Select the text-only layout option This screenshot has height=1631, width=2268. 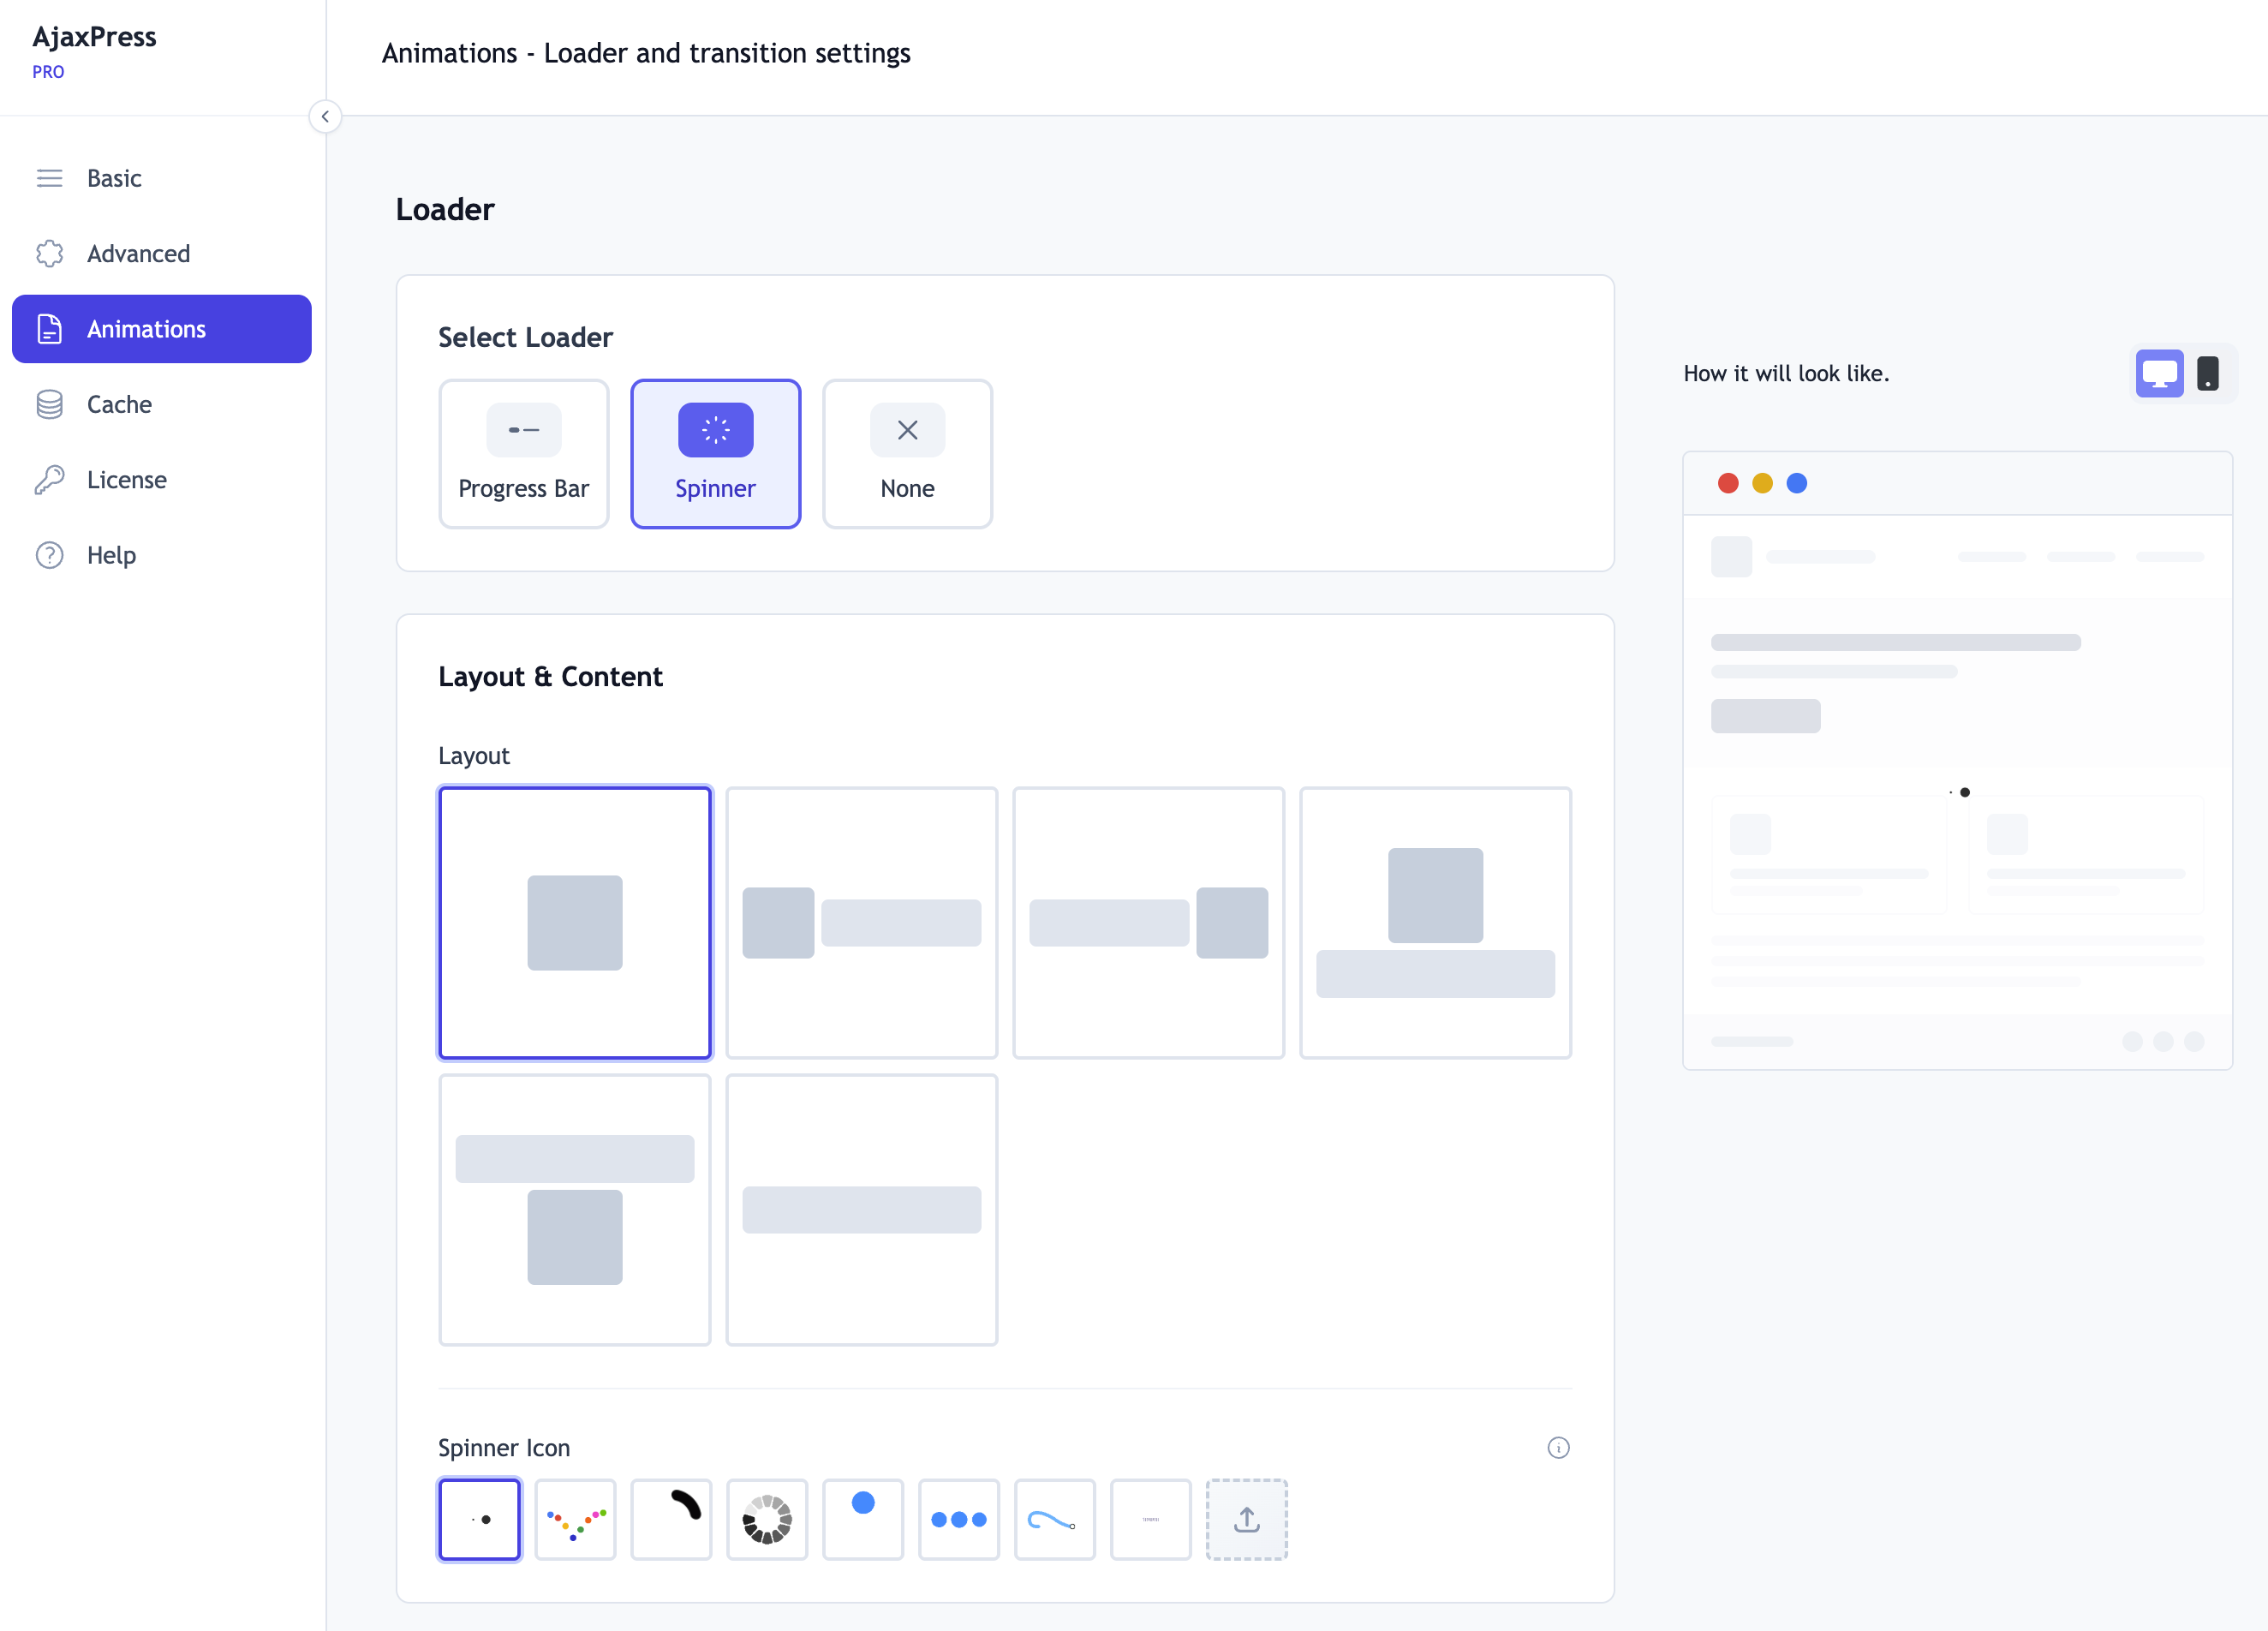tap(861, 1209)
